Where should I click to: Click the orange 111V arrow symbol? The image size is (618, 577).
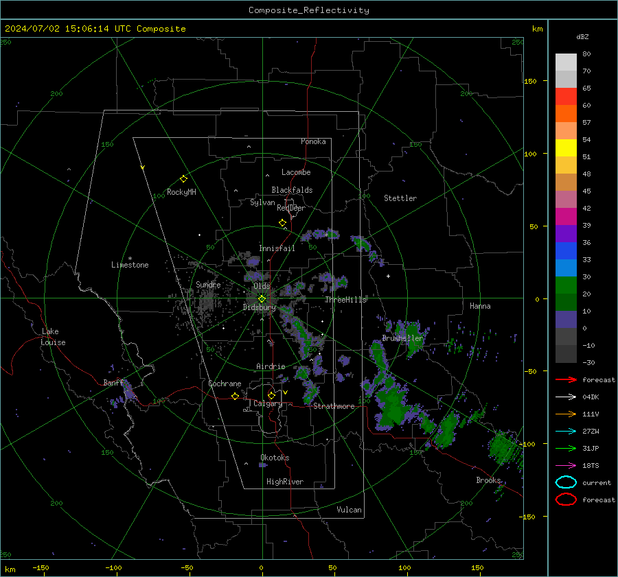(x=566, y=414)
